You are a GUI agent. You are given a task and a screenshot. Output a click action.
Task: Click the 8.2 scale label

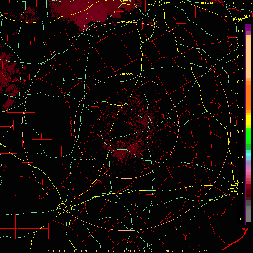point(240,57)
